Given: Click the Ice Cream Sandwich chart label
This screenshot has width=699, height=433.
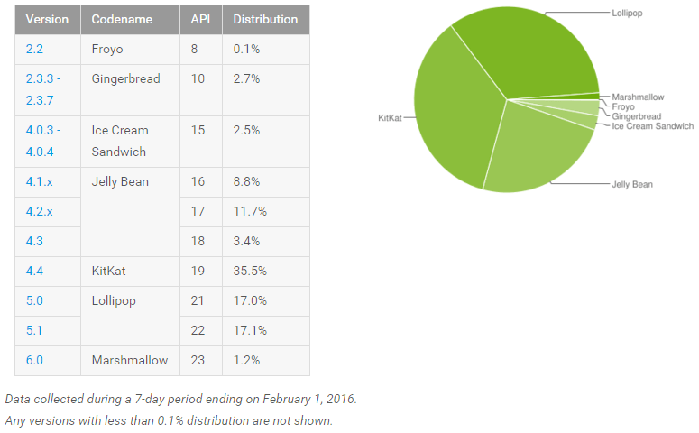Looking at the screenshot, I should (653, 126).
